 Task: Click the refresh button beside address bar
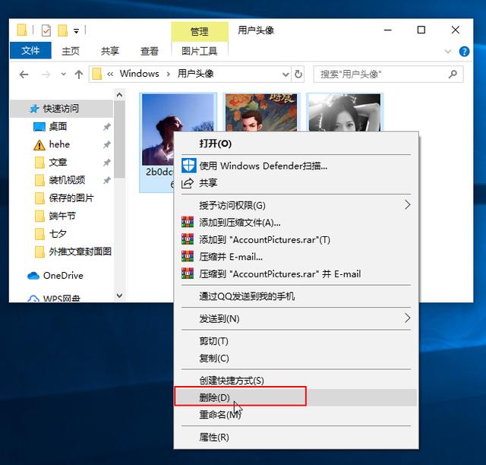pos(298,74)
